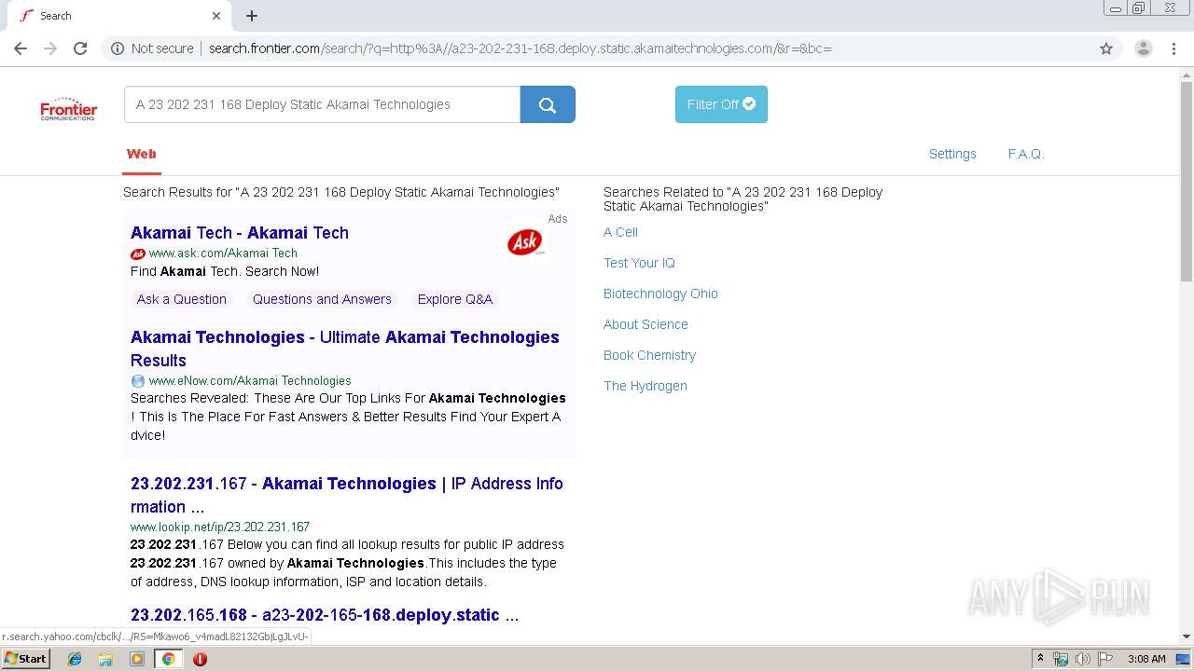Screen dimensions: 1194x671
Task: Click the blue magnifier search button
Action: tap(548, 104)
